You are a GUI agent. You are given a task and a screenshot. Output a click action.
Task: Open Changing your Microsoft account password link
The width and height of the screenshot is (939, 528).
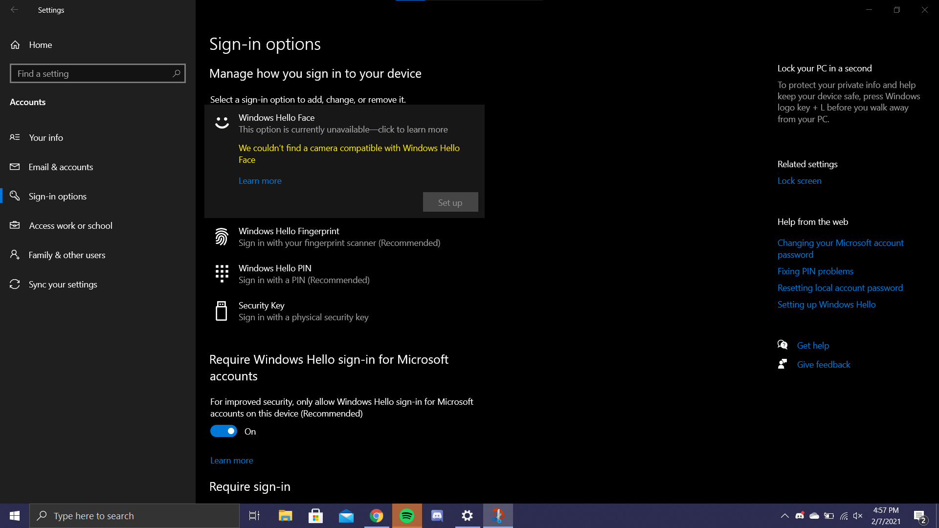[840, 248]
